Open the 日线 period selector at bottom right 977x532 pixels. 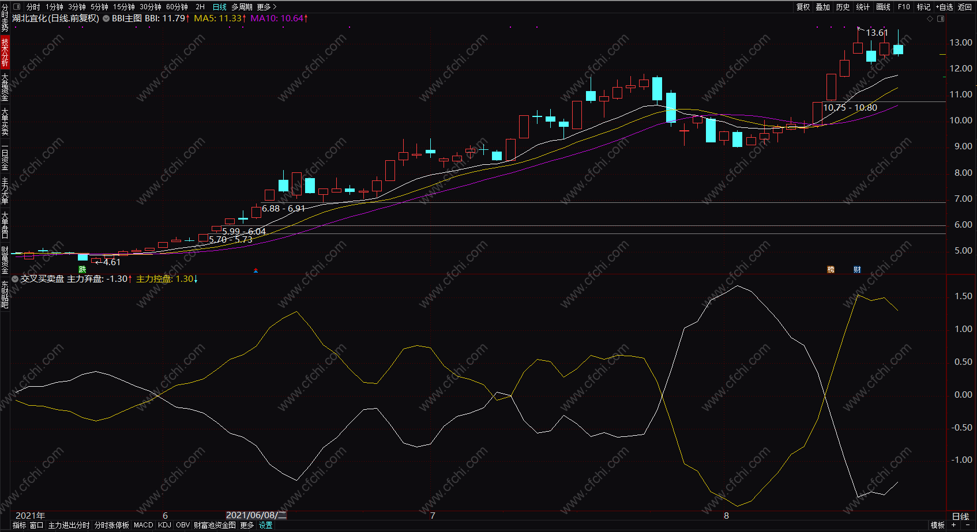tap(960, 516)
